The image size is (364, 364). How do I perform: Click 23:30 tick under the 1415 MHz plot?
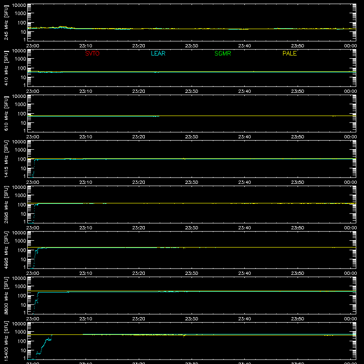pyautogui.click(x=192, y=182)
